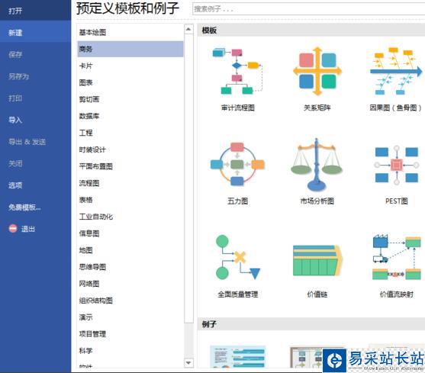425x373 pixels.
Task: Select 流程图 in the category list
Action: 89,183
